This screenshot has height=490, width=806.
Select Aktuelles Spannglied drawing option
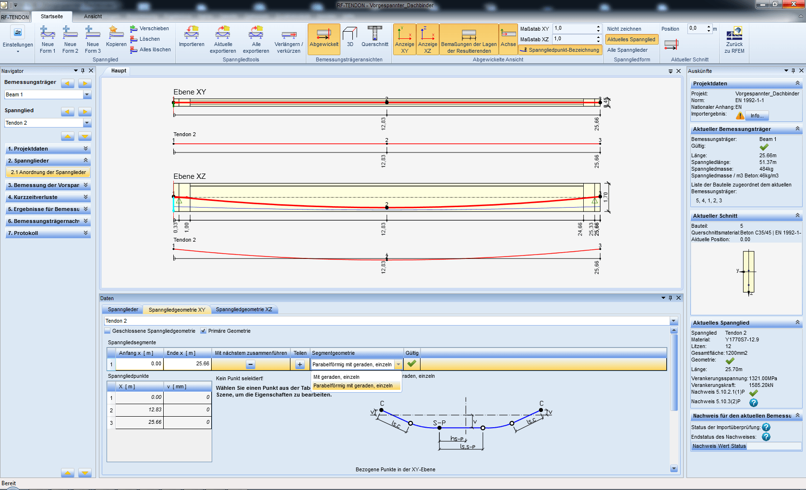point(631,39)
